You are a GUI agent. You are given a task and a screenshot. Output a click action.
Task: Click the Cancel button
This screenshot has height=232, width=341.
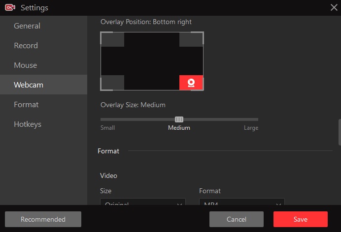tap(237, 219)
